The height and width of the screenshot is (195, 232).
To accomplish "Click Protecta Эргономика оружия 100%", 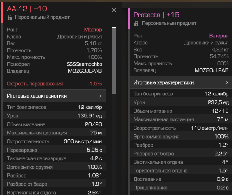I will point(181,136).
